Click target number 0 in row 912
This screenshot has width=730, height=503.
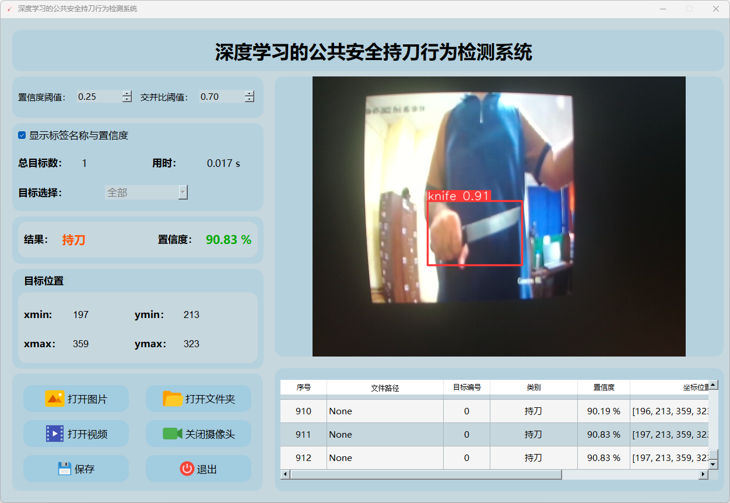(x=466, y=458)
